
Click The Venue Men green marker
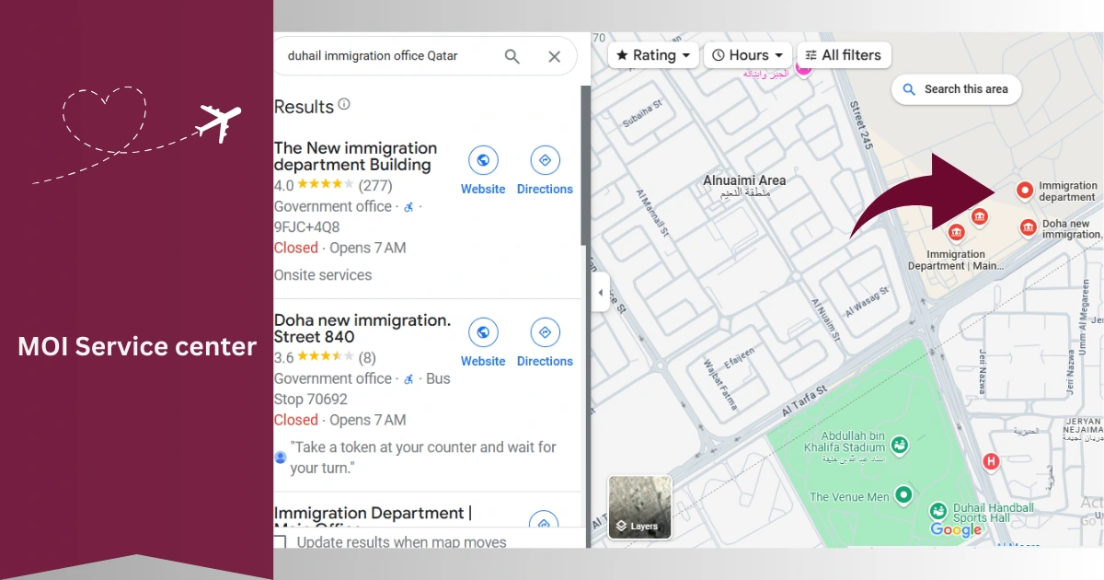(x=903, y=495)
